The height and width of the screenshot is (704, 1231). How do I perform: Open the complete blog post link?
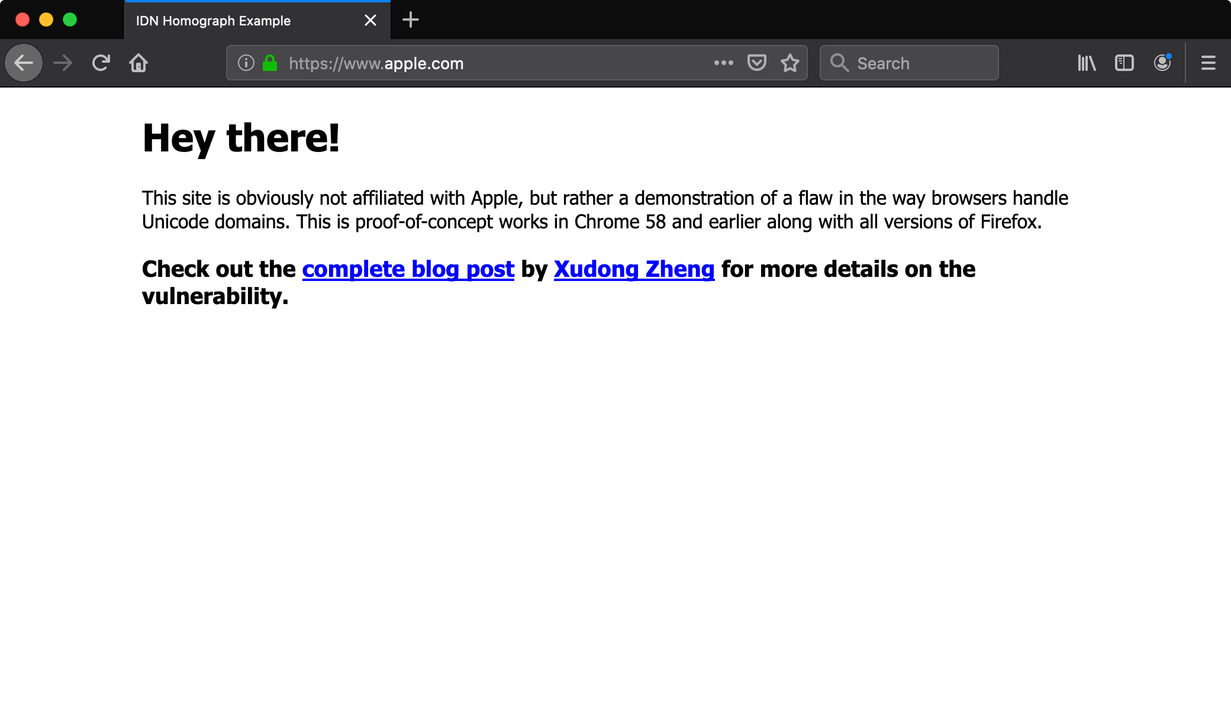pyautogui.click(x=408, y=269)
